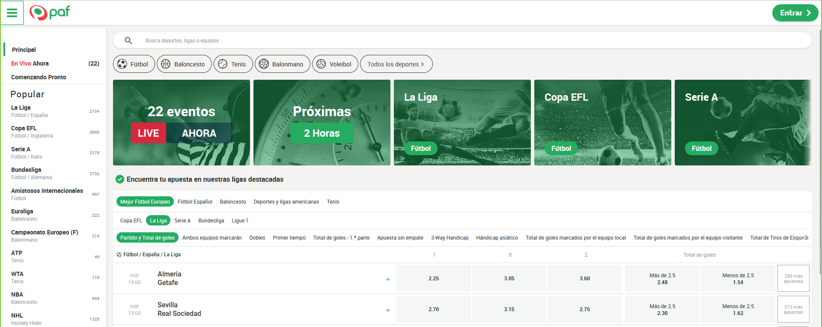Pick Más de 2.5 at 2.48
Image resolution: width=822 pixels, height=327 pixels.
[662, 279]
